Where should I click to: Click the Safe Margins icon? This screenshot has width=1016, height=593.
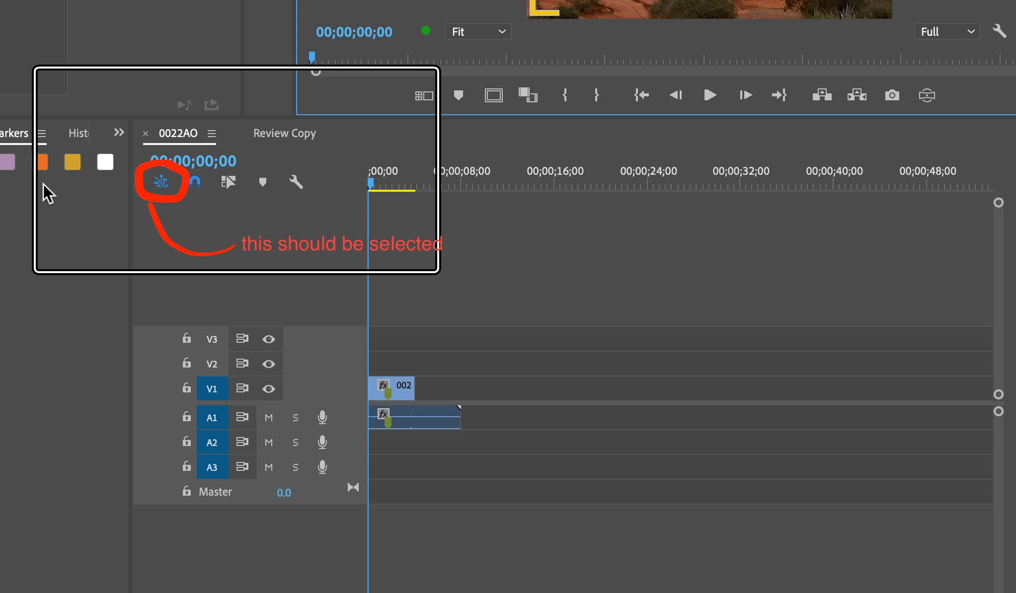493,95
